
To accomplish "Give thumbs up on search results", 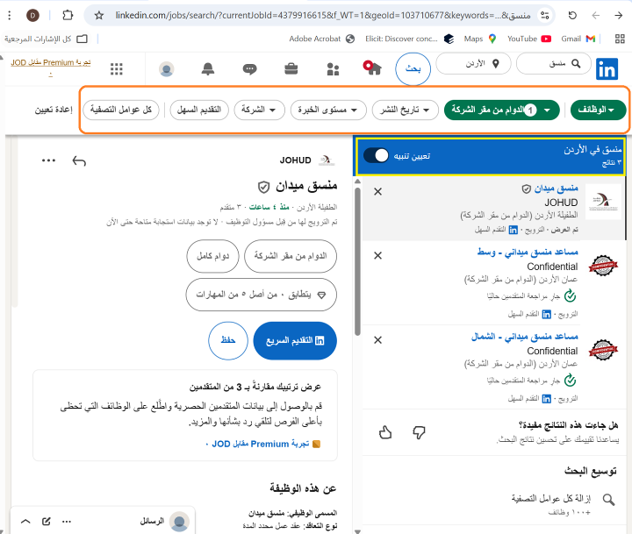I will (x=385, y=432).
